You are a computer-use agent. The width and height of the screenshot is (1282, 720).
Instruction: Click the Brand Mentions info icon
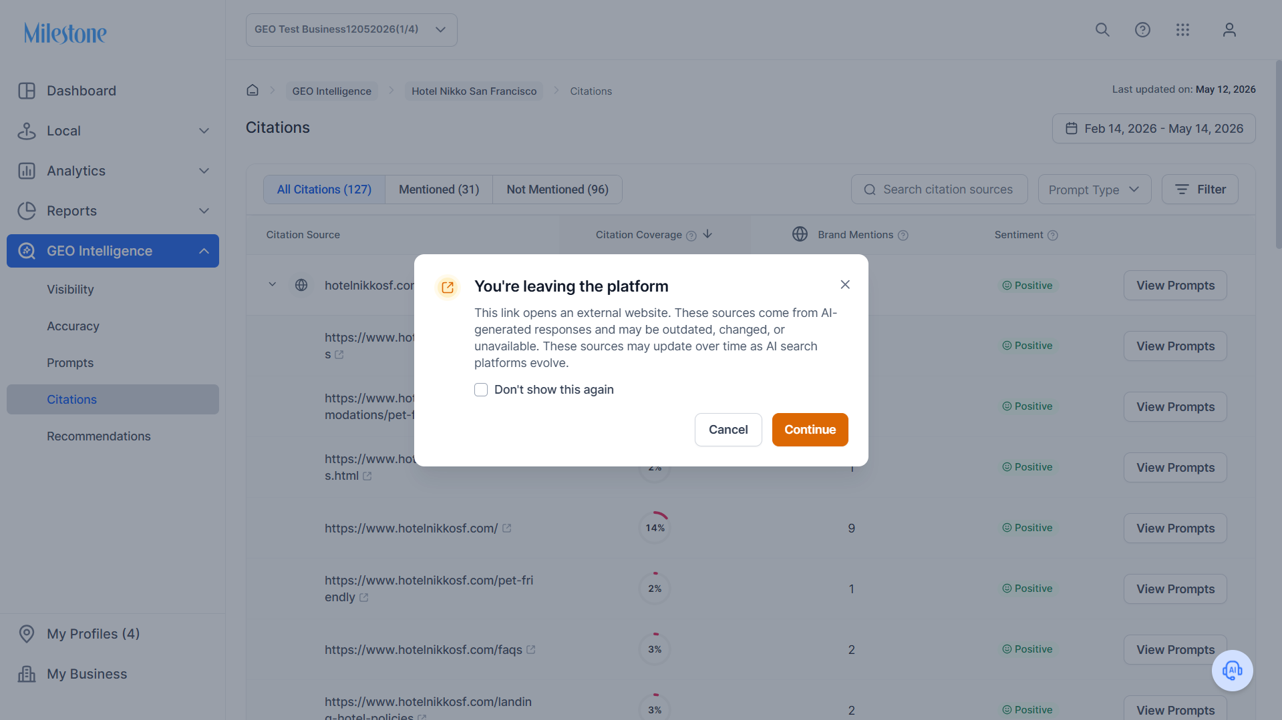pos(903,236)
